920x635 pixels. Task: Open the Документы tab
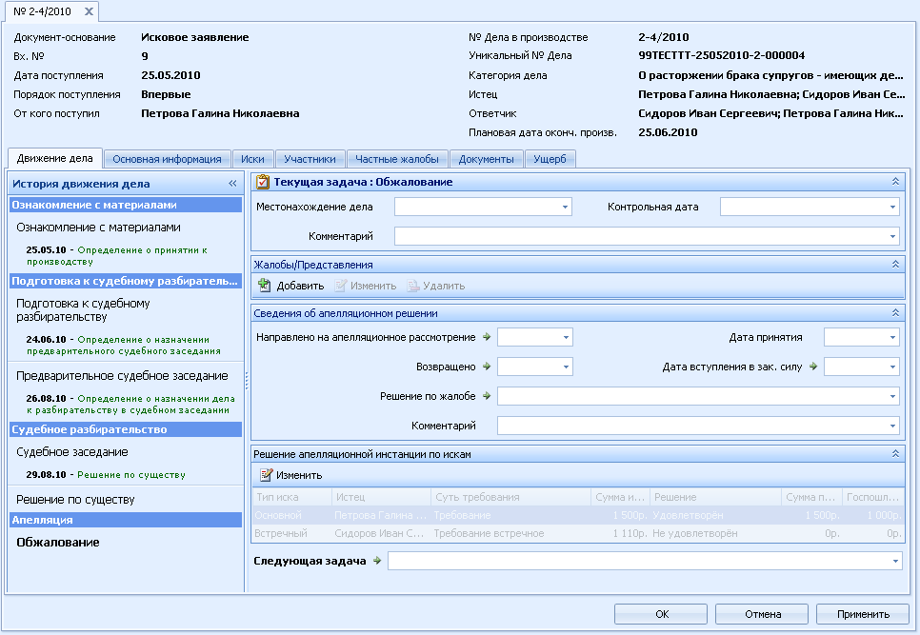pos(486,159)
